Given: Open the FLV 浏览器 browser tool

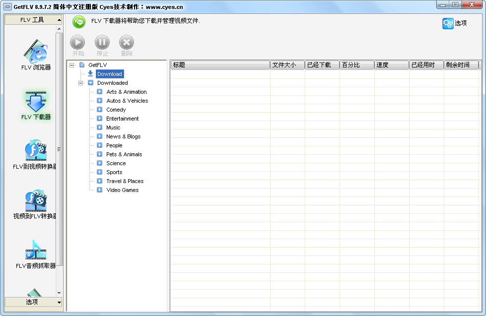Looking at the screenshot, I should 36,55.
